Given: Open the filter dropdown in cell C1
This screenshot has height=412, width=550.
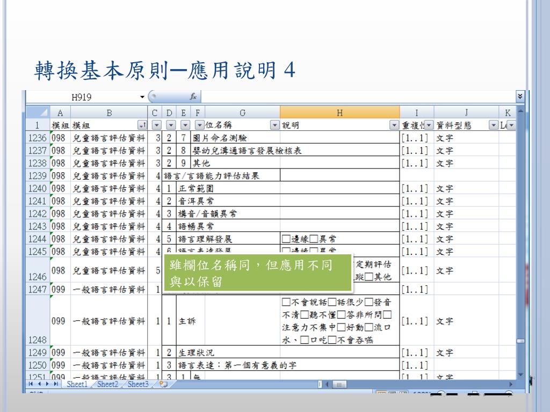Looking at the screenshot, I should (x=156, y=125).
